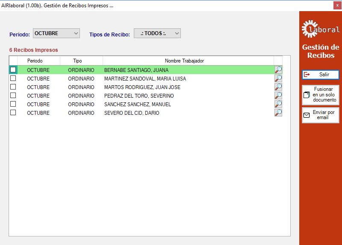Sort by the Periodo column header
Screen dimensions: 342x245
click(35, 61)
